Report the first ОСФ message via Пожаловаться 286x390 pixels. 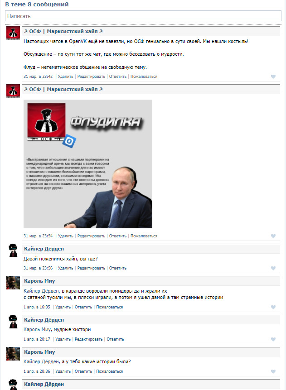(144, 77)
